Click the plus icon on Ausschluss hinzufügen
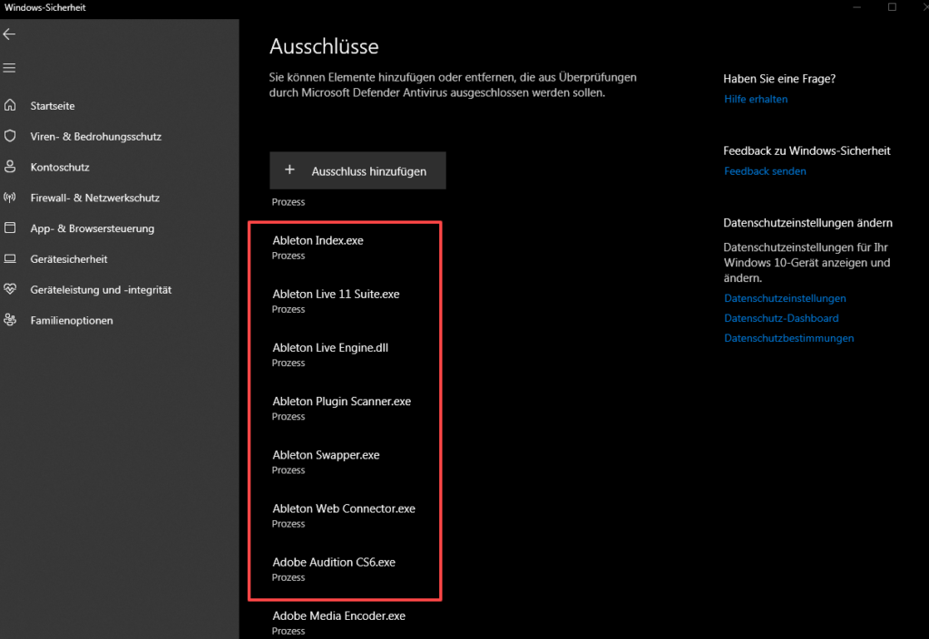 [x=289, y=170]
